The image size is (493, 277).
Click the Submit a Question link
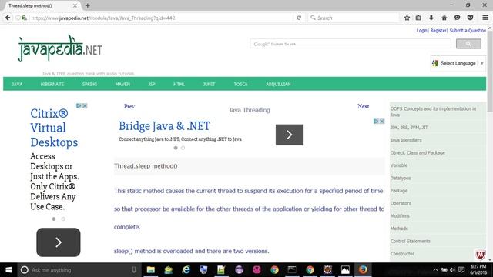pyautogui.click(x=468, y=31)
